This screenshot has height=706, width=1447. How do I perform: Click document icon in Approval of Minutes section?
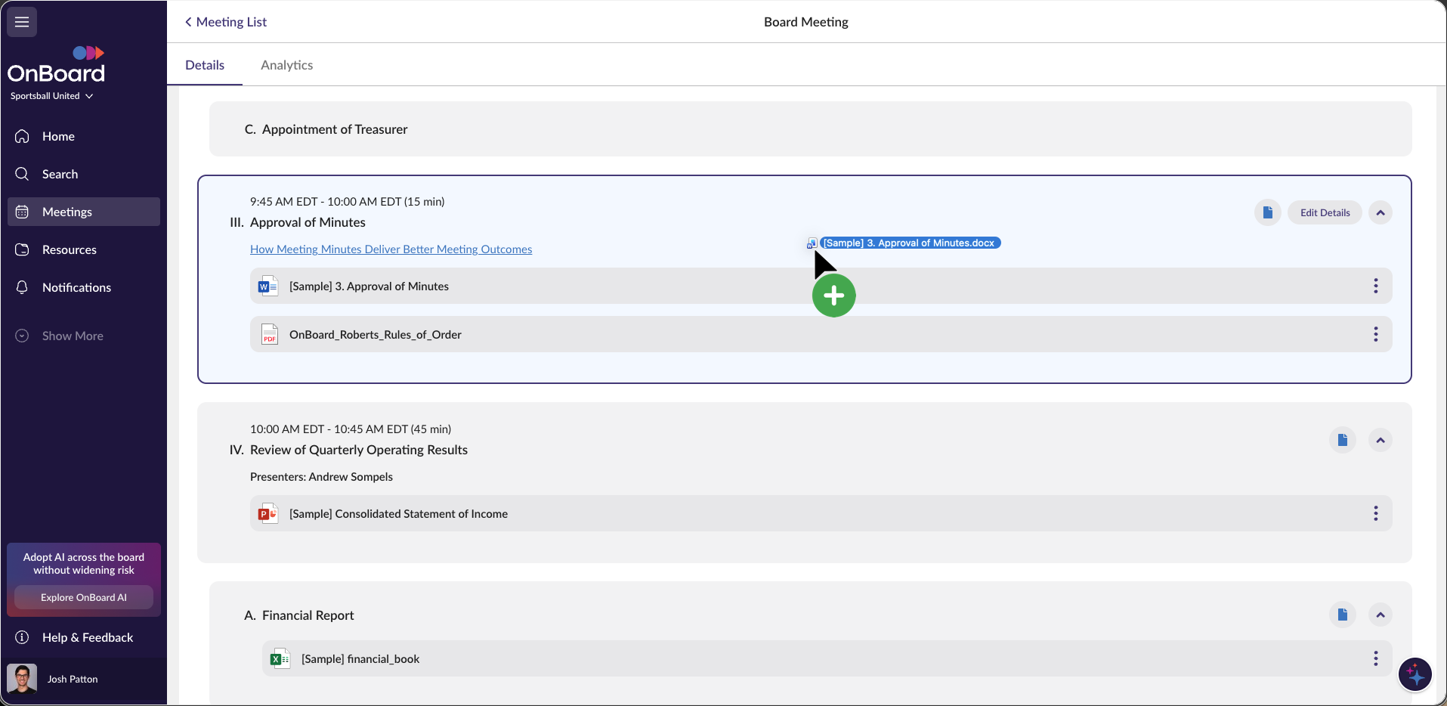pos(1267,212)
